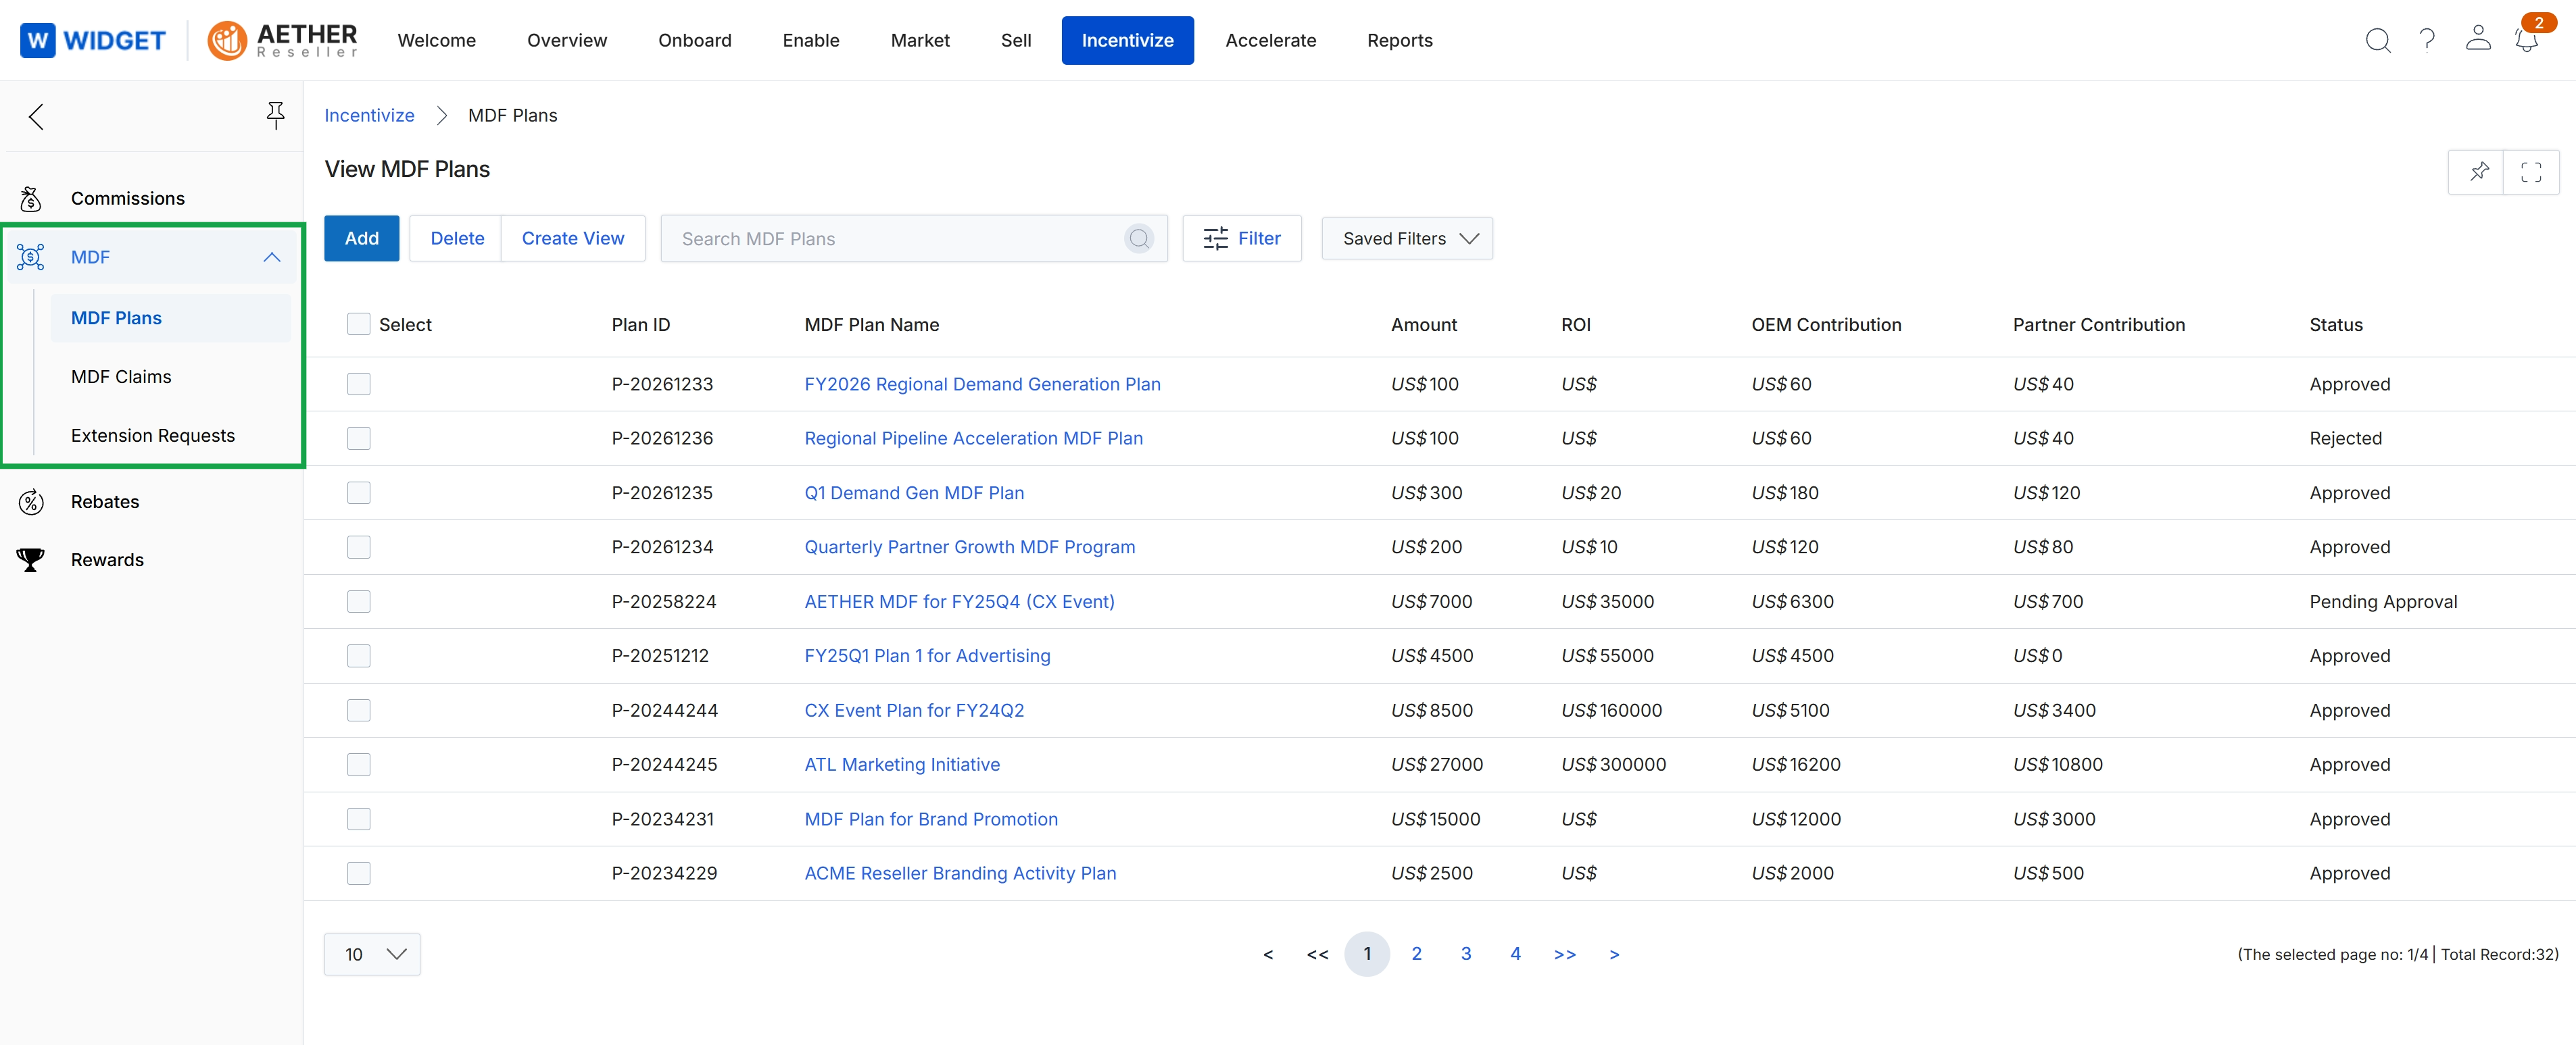2576x1045 pixels.
Task: Select checkbox for plan P-20234231
Action: 358,819
